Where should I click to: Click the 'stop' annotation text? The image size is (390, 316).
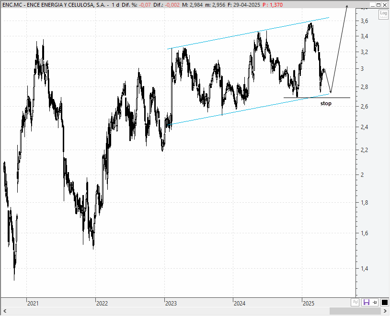pyautogui.click(x=326, y=103)
